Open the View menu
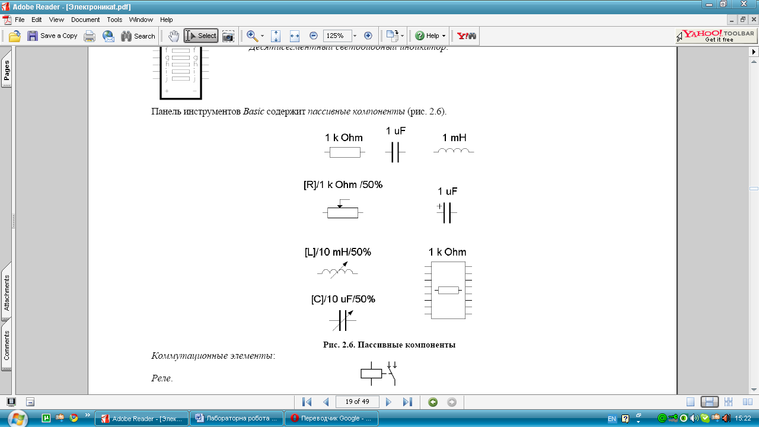Image resolution: width=759 pixels, height=427 pixels. tap(56, 20)
